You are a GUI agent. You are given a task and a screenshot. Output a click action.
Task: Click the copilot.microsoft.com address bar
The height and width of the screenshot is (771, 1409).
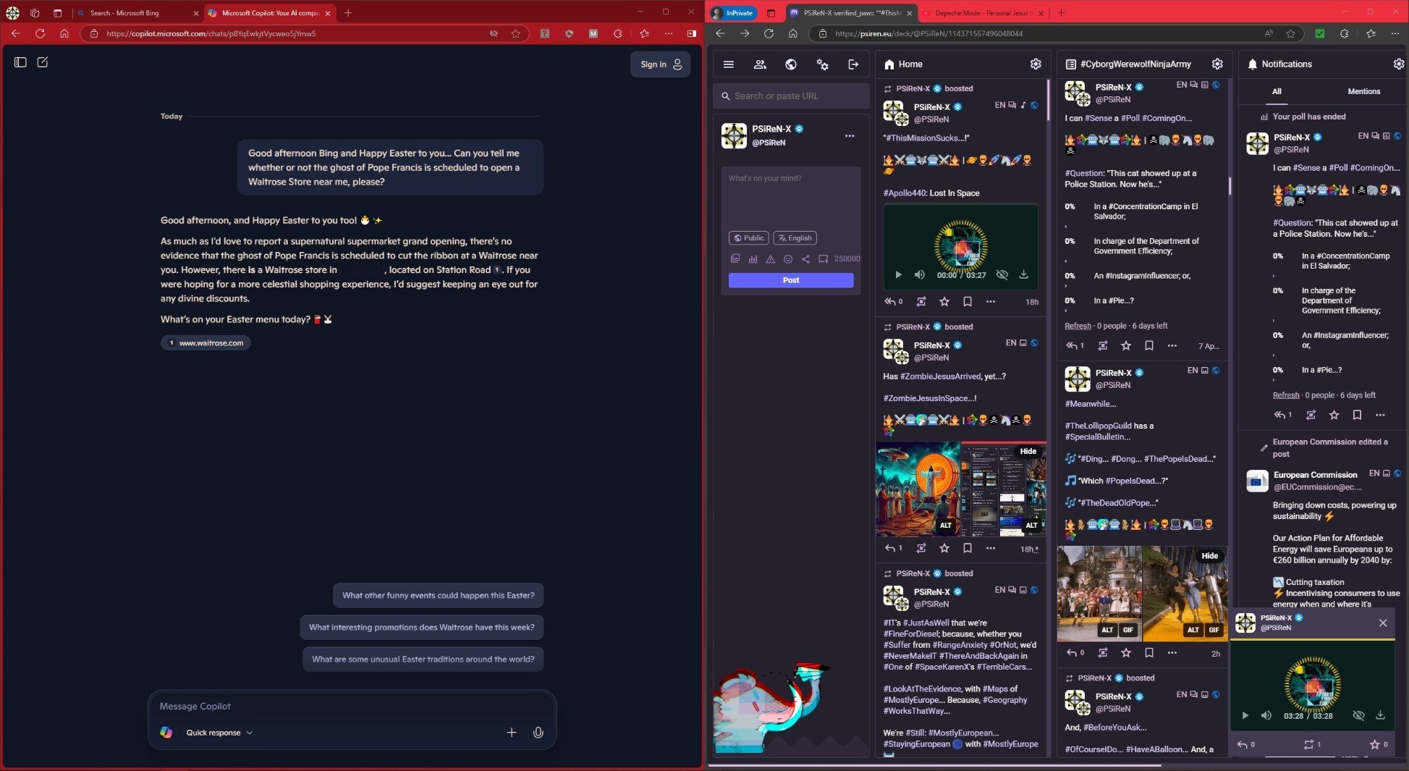[x=289, y=33]
